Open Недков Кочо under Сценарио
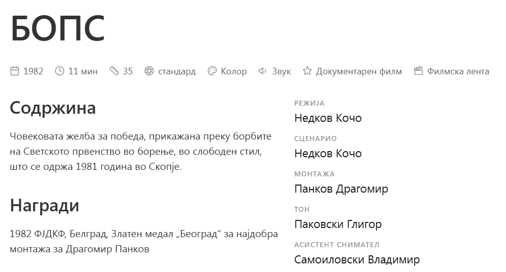 (x=328, y=154)
